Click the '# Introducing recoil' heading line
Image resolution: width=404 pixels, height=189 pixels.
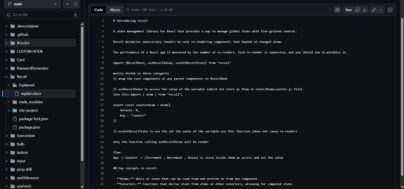coord(130,21)
